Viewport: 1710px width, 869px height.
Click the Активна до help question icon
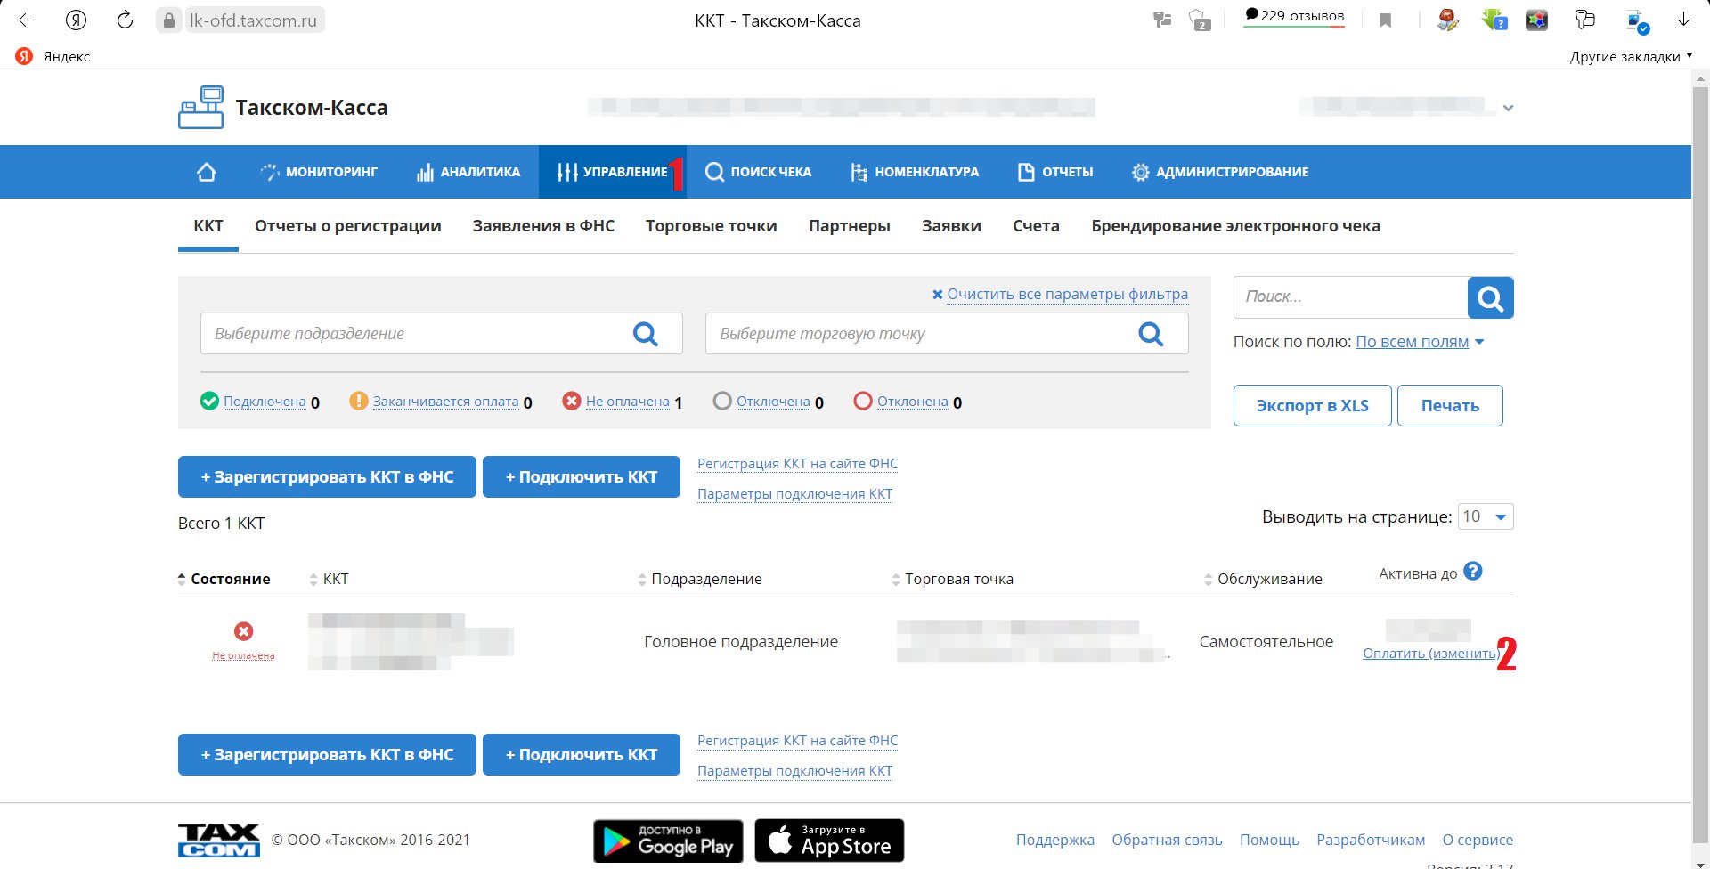pos(1473,572)
